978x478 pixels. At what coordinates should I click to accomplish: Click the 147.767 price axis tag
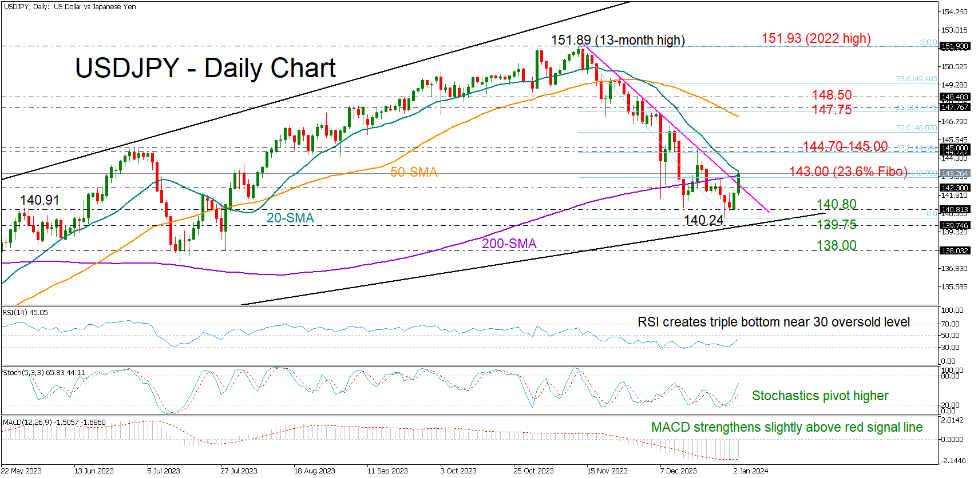pos(955,107)
